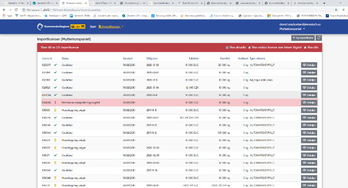Viewport: 348px width, 188px height.
Task: Click the hourglass status icon on row 1018515
Action: tap(56, 110)
